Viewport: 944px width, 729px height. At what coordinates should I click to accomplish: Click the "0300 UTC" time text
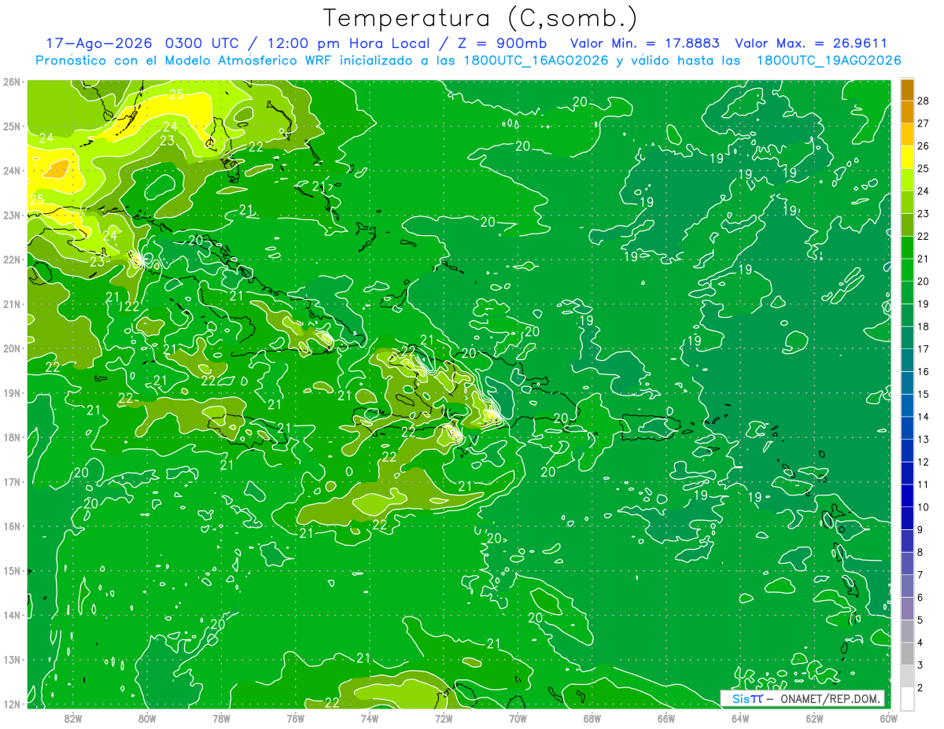click(203, 43)
